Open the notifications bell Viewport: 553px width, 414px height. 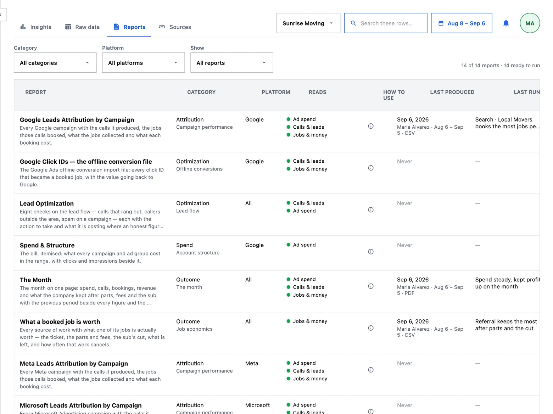click(506, 23)
